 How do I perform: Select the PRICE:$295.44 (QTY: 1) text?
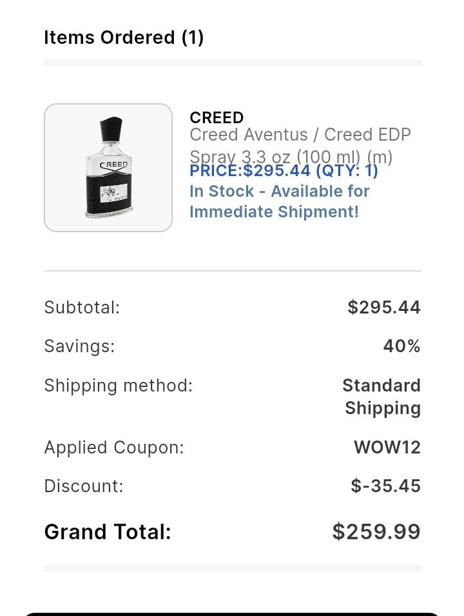click(284, 171)
